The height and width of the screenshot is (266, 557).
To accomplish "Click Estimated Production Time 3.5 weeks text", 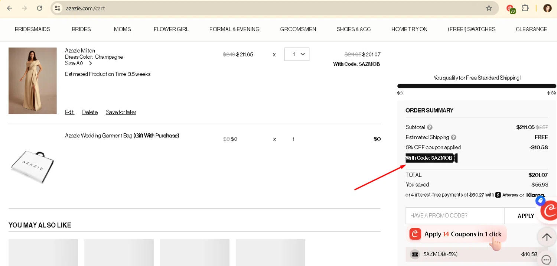I will click(x=108, y=74).
